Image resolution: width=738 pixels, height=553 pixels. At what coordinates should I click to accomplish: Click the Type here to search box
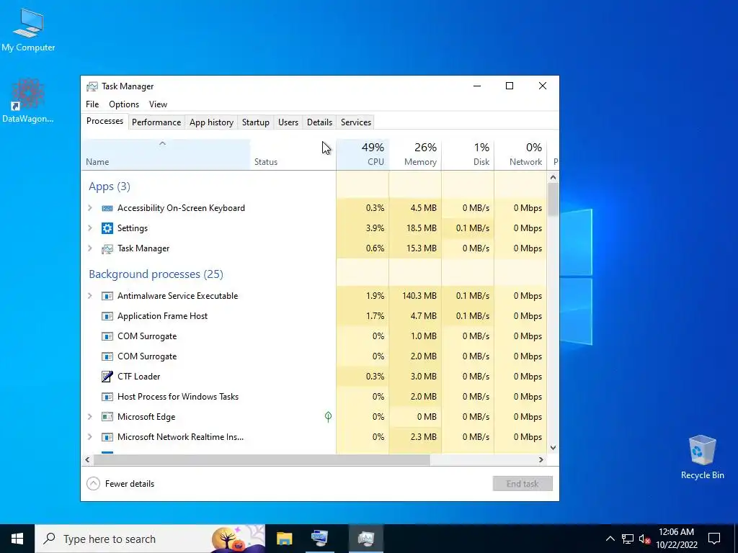(x=150, y=539)
